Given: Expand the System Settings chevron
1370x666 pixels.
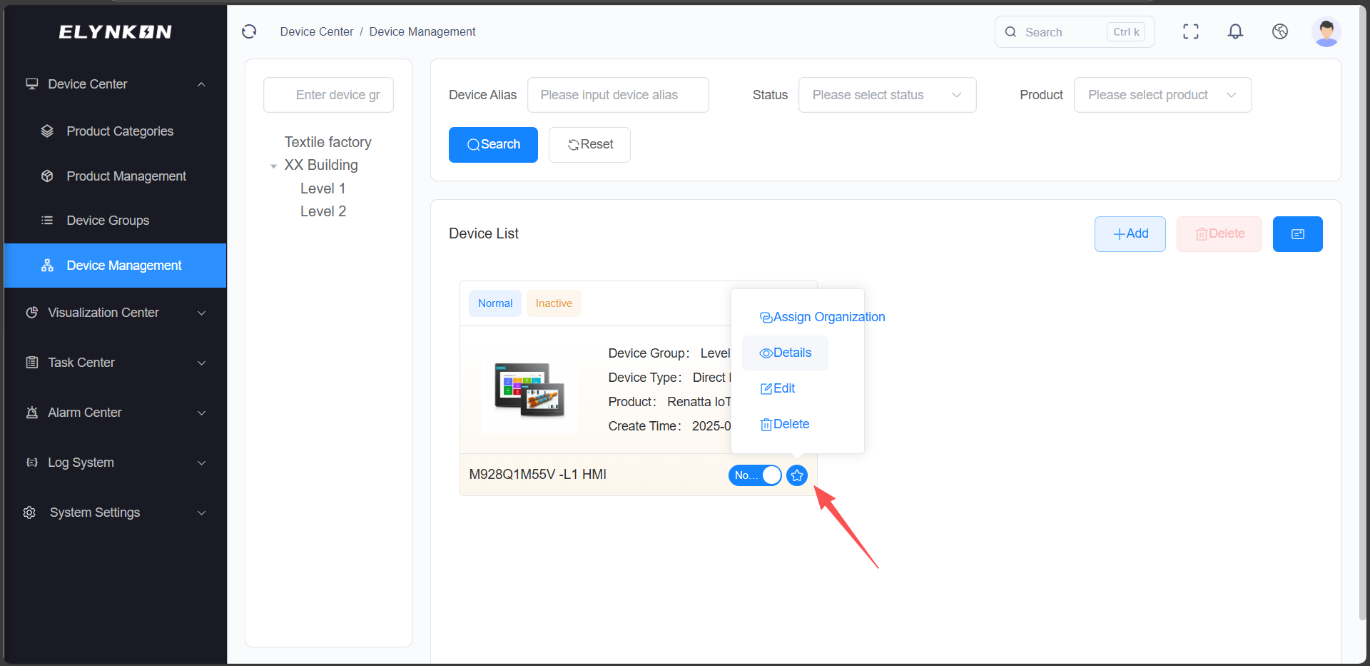Looking at the screenshot, I should (202, 513).
